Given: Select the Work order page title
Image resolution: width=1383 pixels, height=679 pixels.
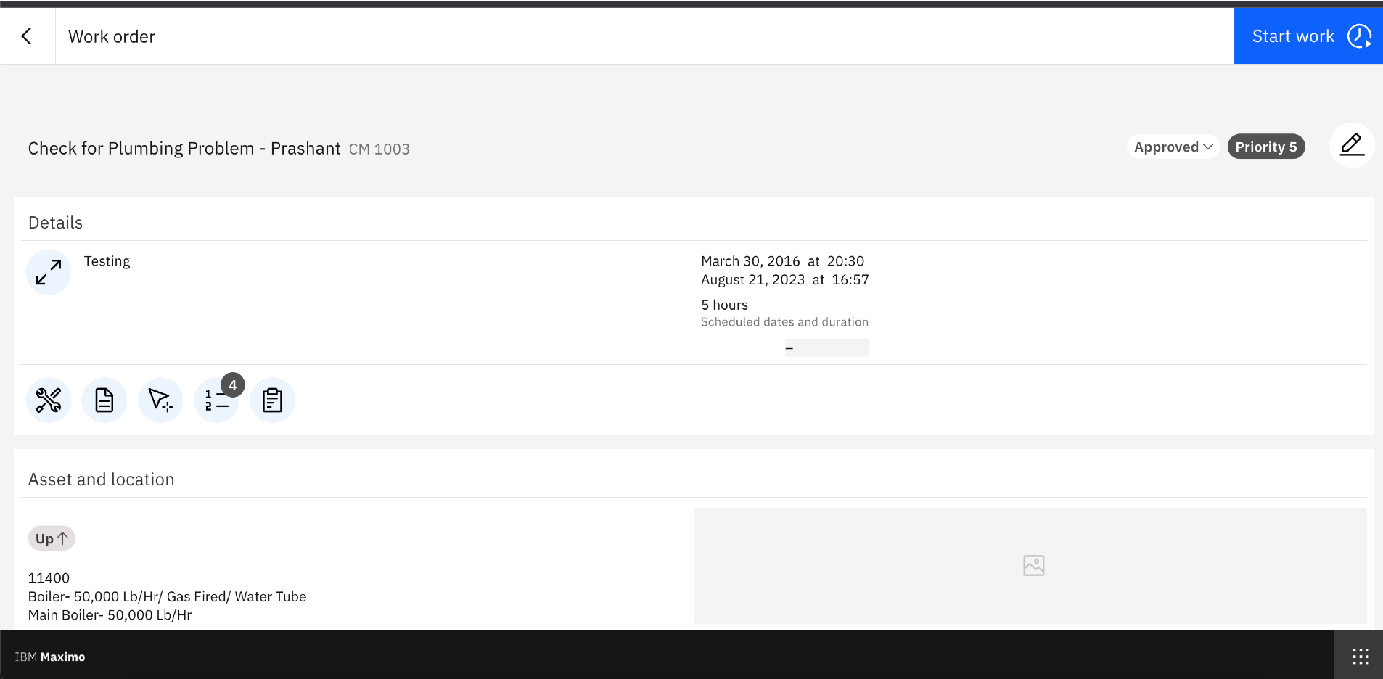Looking at the screenshot, I should (112, 36).
